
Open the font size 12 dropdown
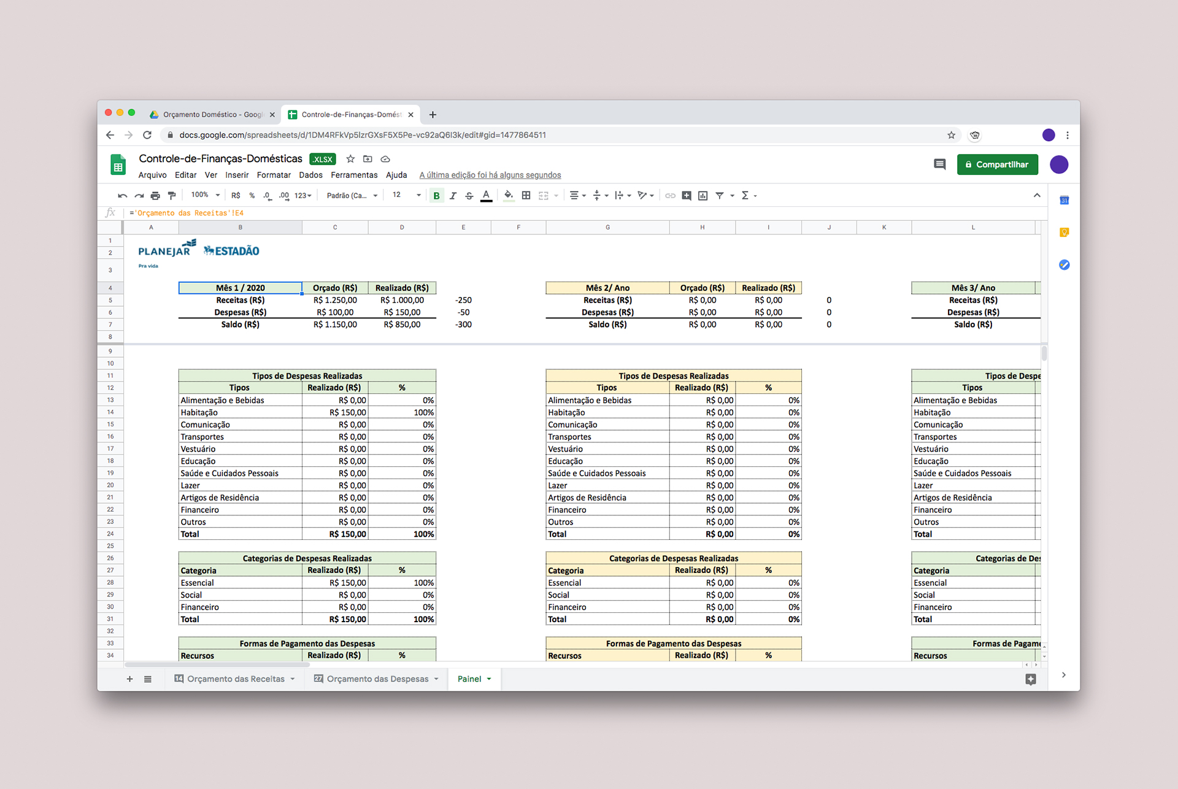(406, 195)
